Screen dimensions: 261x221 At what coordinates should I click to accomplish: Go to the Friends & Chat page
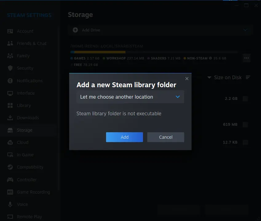pos(32,43)
